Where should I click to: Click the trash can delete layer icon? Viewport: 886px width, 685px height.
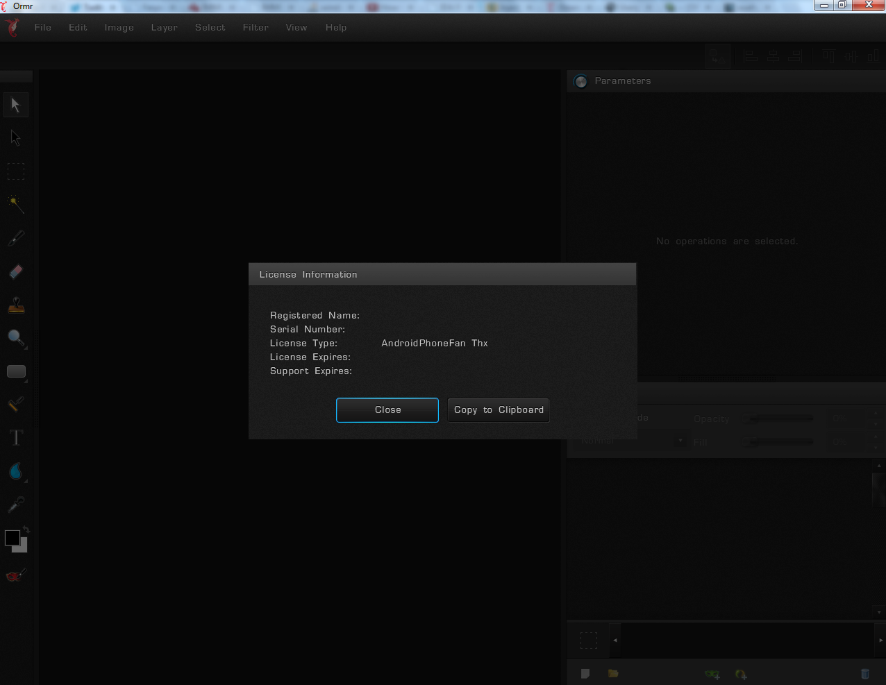pos(864,674)
